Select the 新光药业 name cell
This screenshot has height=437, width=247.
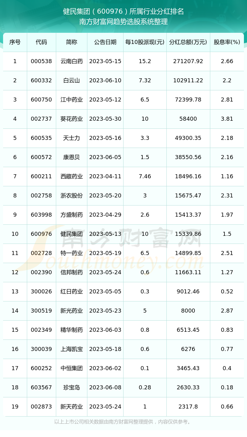coord(72,311)
